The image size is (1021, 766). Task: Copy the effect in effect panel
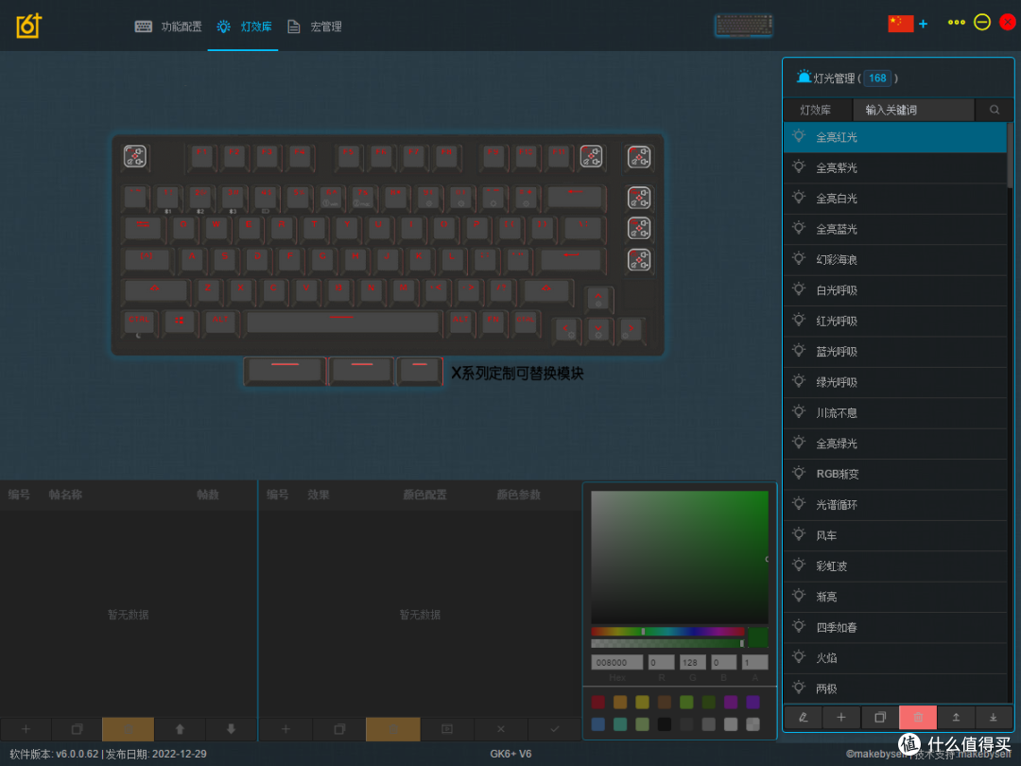coord(339,729)
